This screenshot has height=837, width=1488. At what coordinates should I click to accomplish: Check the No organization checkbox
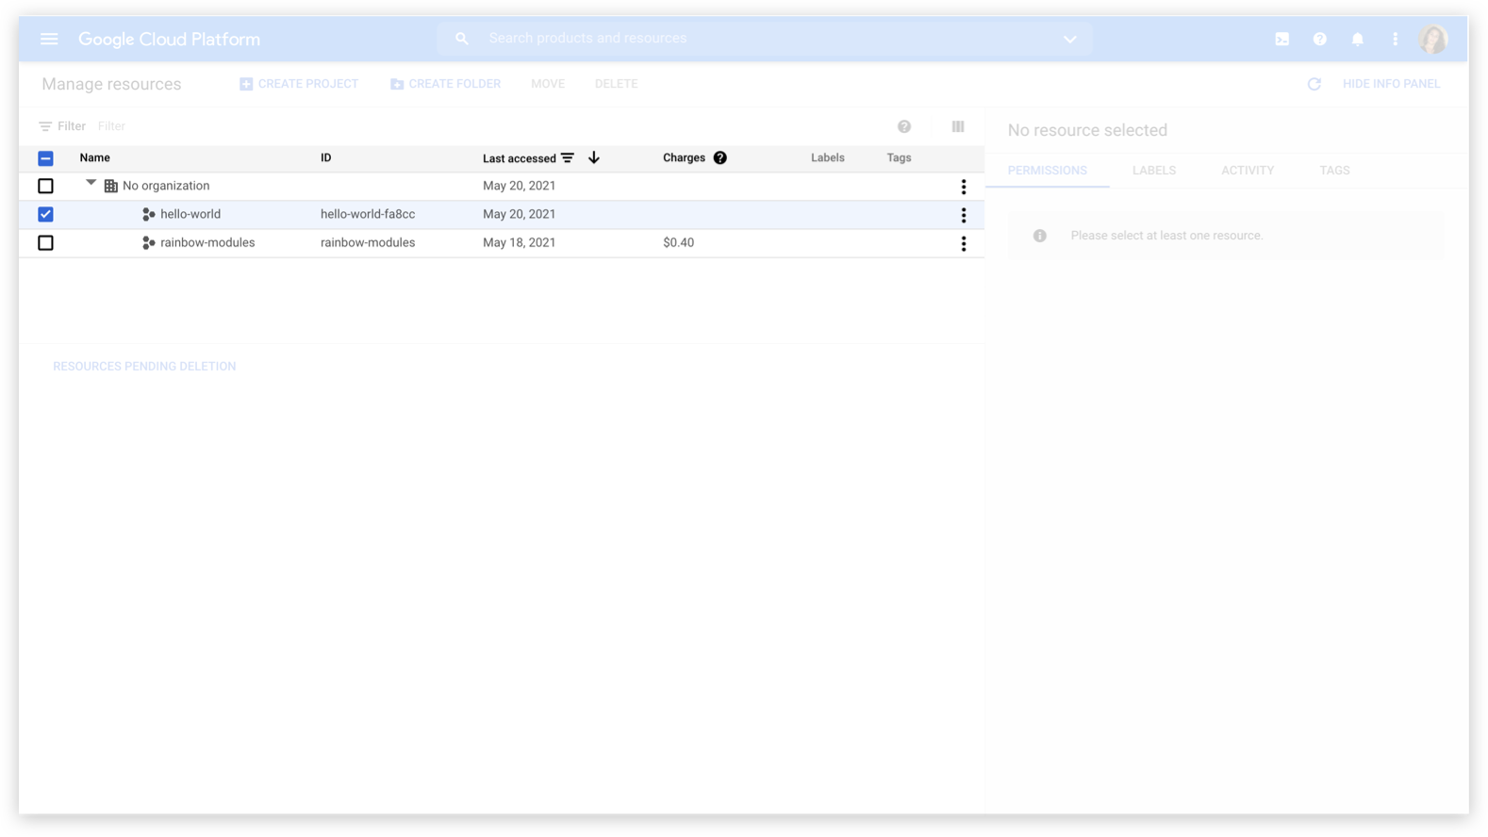pos(45,187)
